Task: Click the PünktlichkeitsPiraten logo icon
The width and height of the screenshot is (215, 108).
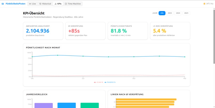Action: (x=3, y=4)
